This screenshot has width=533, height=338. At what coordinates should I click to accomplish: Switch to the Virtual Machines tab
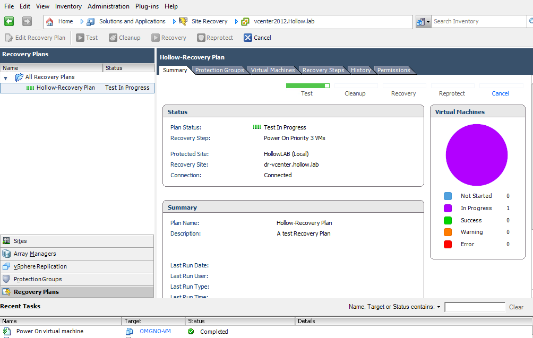tap(272, 70)
